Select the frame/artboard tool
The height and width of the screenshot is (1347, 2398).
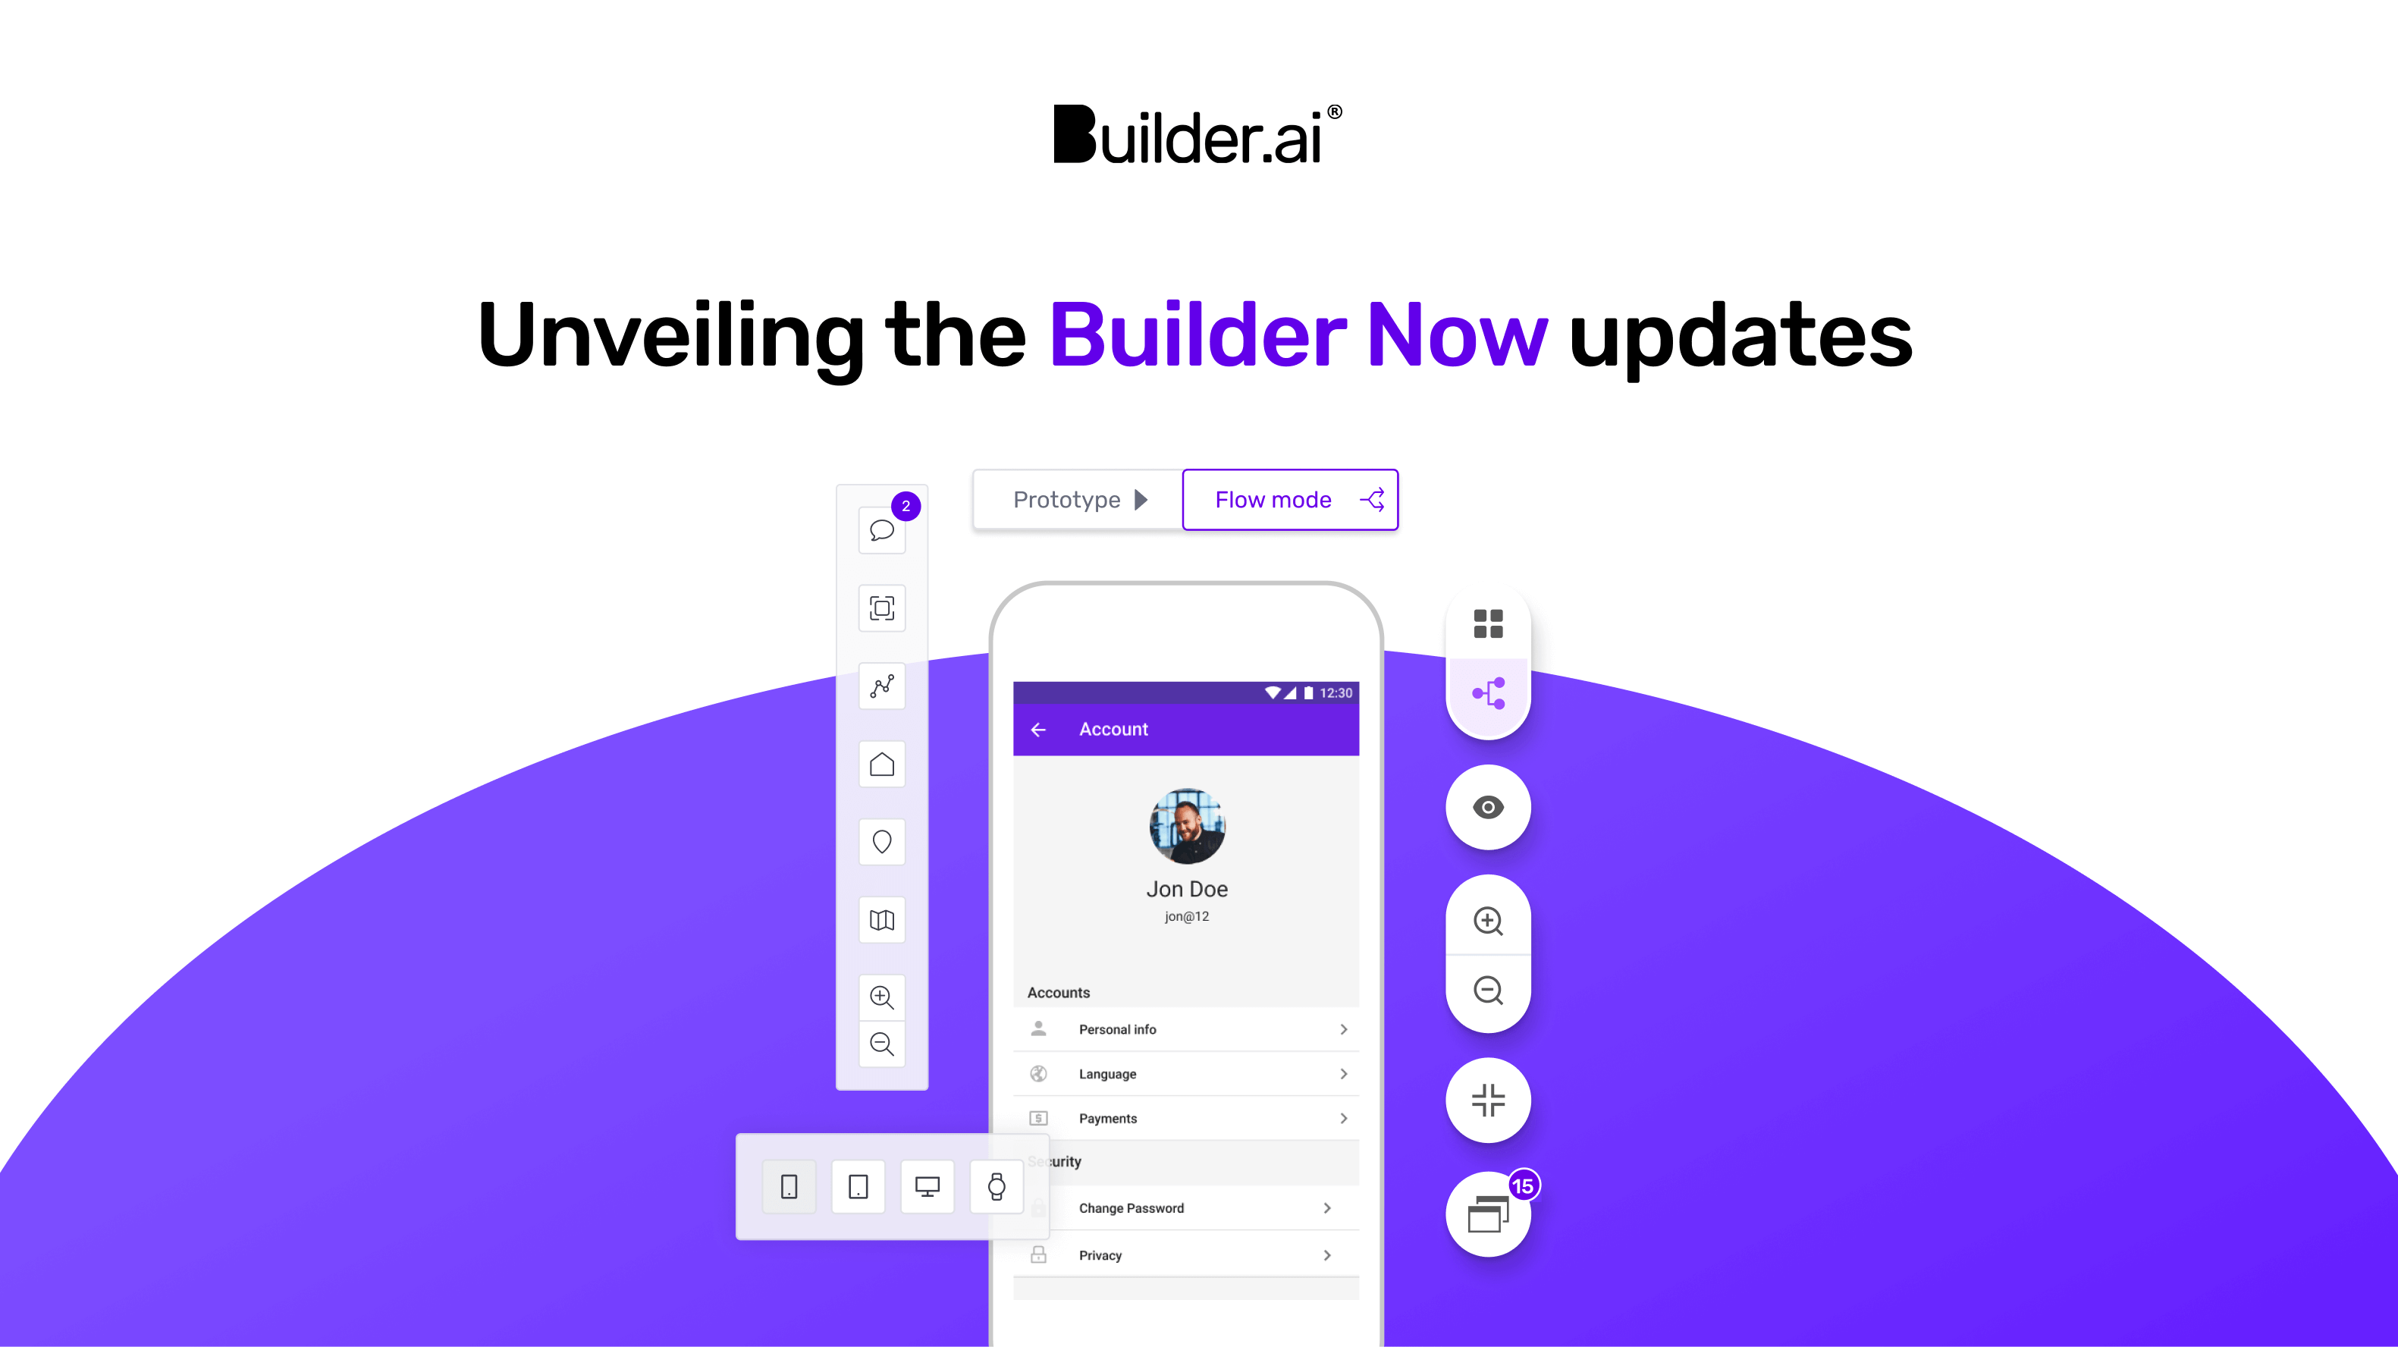pos(883,606)
